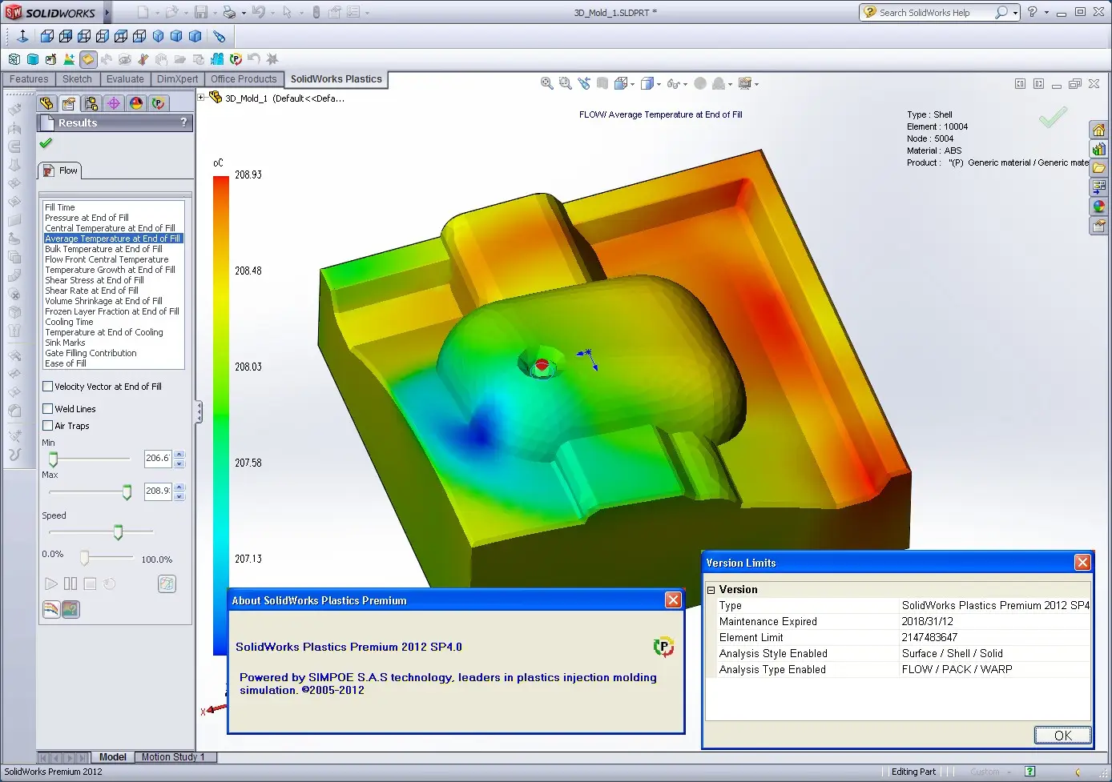The image size is (1112, 782).
Task: Open the Design Library task pane icon
Action: [1099, 149]
